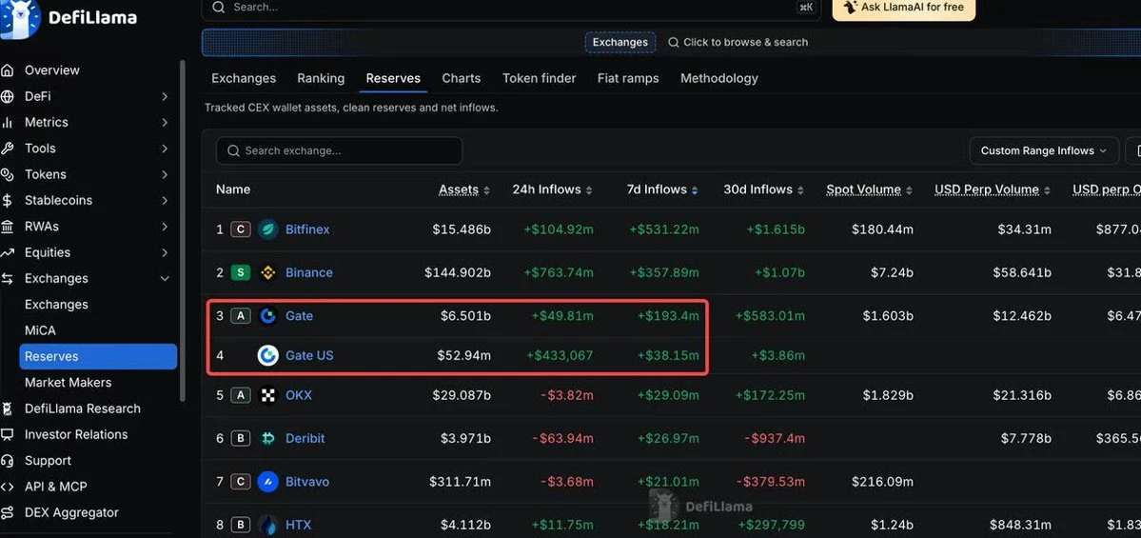Open the Gate US exchange link
1141x538 pixels.
tap(309, 355)
